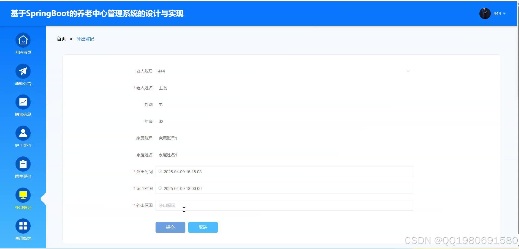Screen dimensions: 519x249
Task: Click the 外出登记 monitor icon
Action: point(23,195)
